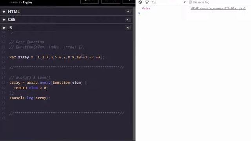
Task: Click the function(elem, index, array) comment
Action: coord(47,47)
